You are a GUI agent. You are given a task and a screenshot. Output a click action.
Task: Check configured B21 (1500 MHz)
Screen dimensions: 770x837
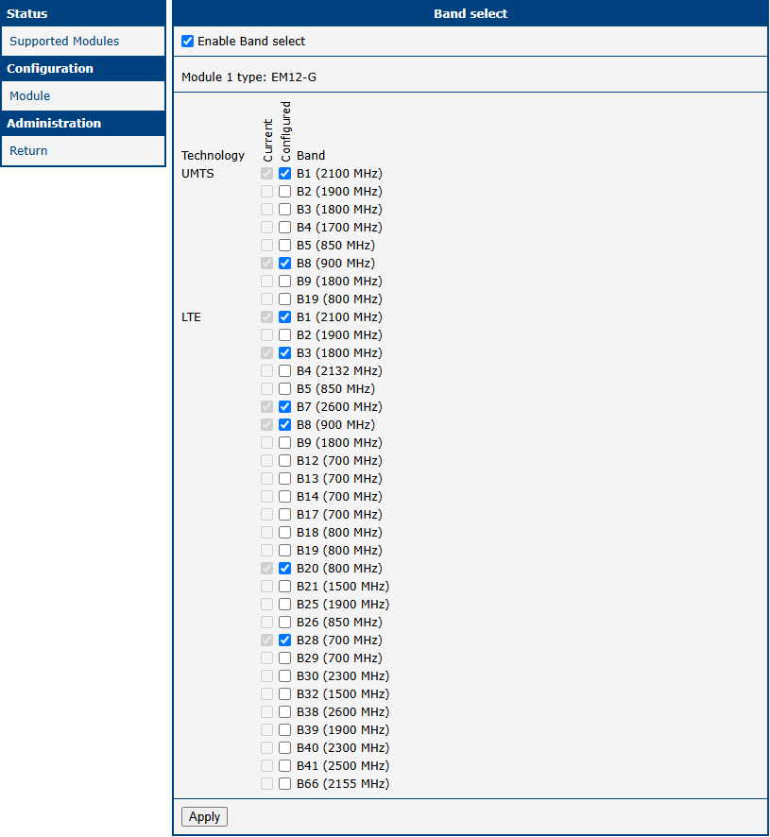pyautogui.click(x=285, y=586)
